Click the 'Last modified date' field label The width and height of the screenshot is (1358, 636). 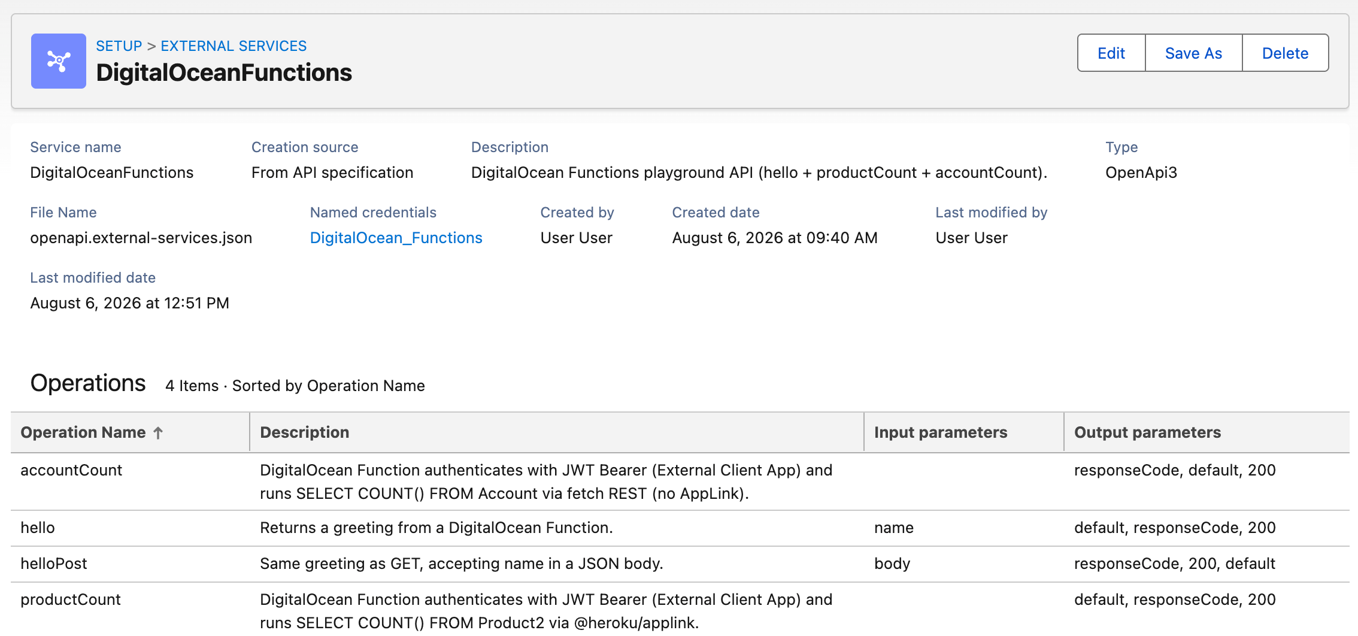pos(93,278)
